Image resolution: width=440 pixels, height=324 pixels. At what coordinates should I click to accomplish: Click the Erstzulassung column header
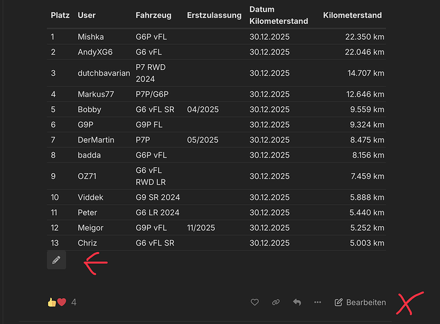tap(214, 15)
